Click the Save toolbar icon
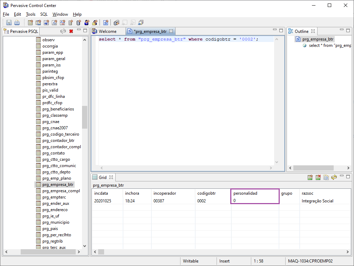 click(9, 23)
